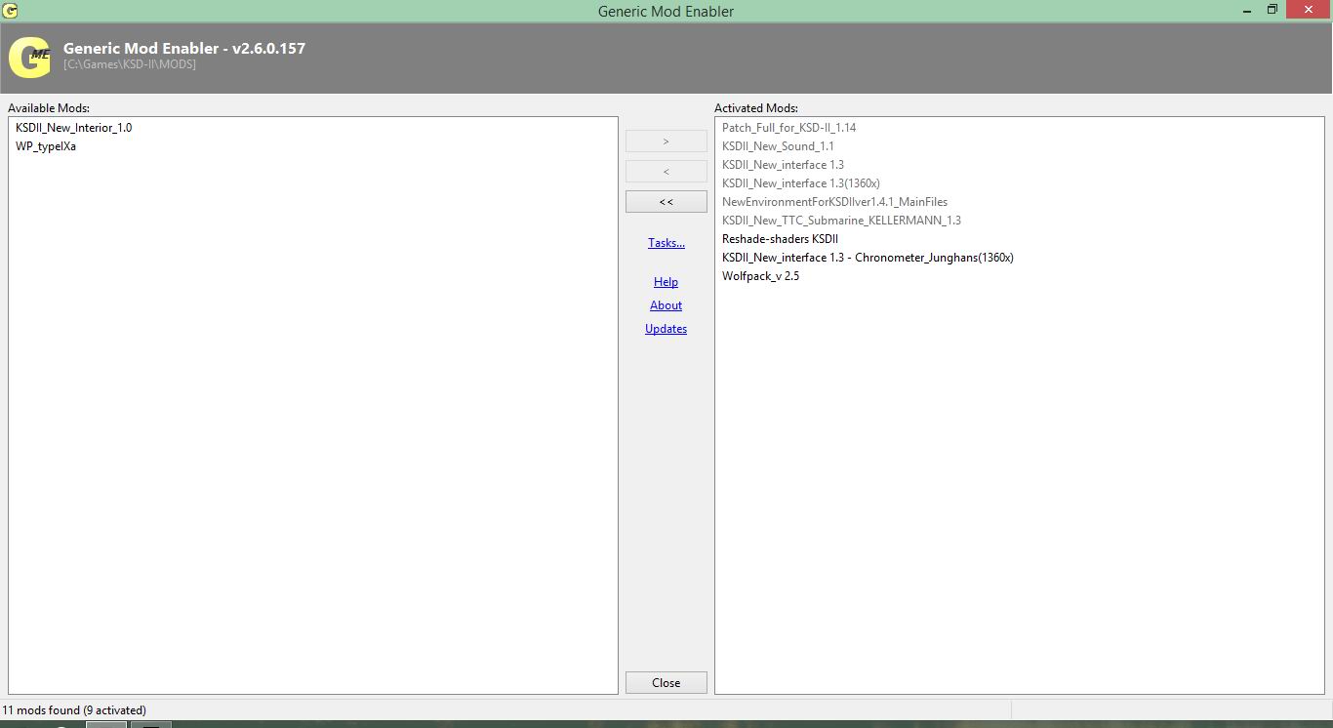Select the Chronometer_Junghans(1360x) interface mod
This screenshot has width=1333, height=728.
(x=868, y=258)
